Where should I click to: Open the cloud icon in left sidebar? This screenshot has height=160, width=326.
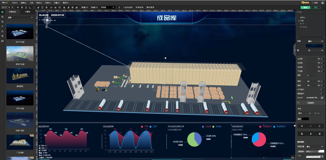[2, 41]
